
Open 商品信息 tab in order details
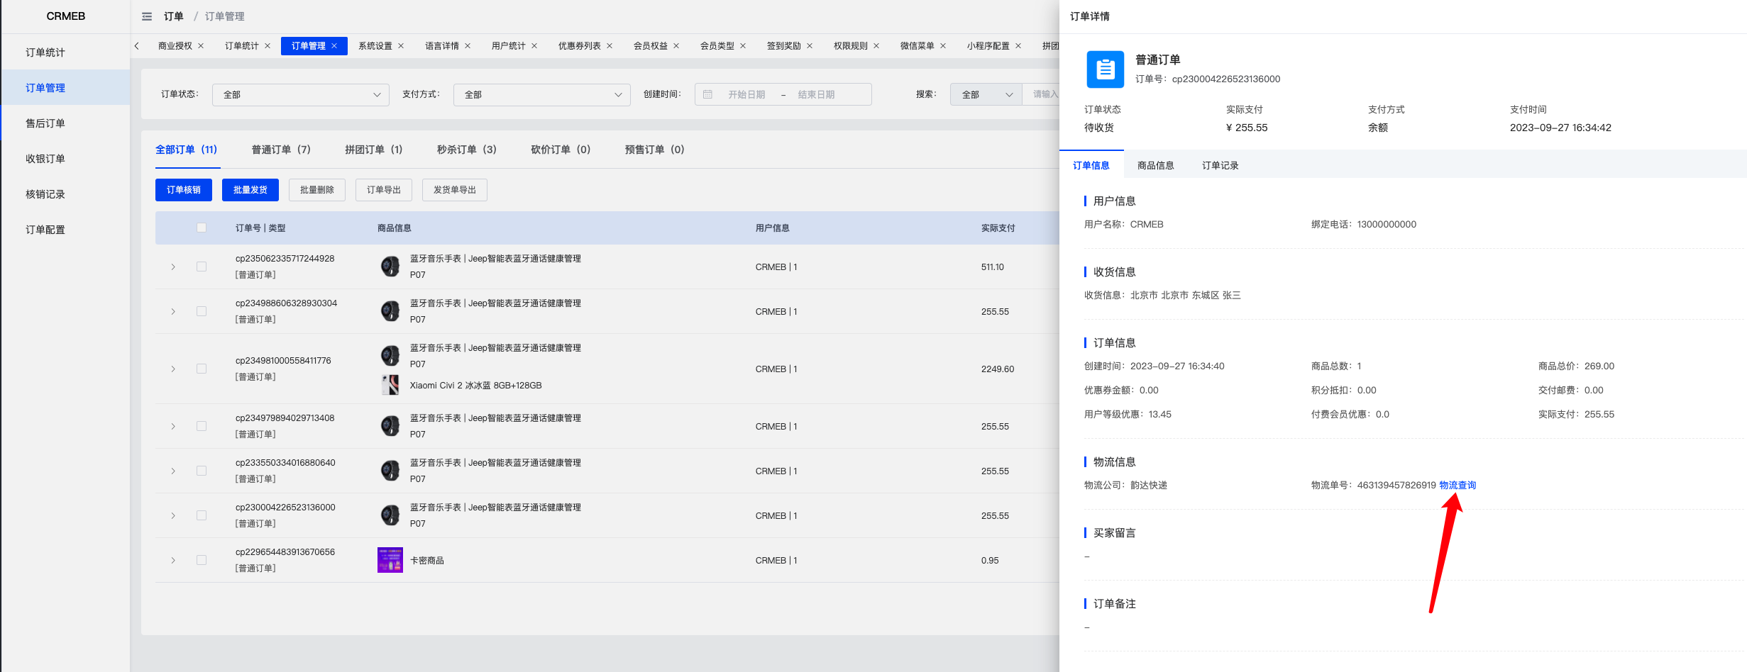pos(1155,165)
